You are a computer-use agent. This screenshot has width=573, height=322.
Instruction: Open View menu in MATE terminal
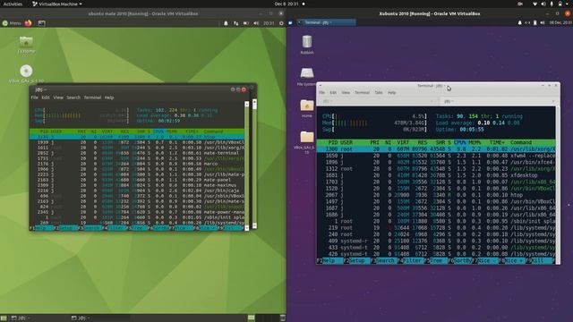point(58,97)
